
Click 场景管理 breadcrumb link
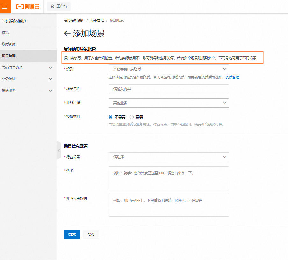pyautogui.click(x=97, y=20)
